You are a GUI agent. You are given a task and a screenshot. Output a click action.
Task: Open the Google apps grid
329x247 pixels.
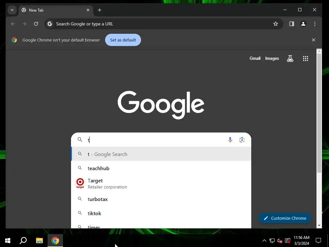point(306,59)
